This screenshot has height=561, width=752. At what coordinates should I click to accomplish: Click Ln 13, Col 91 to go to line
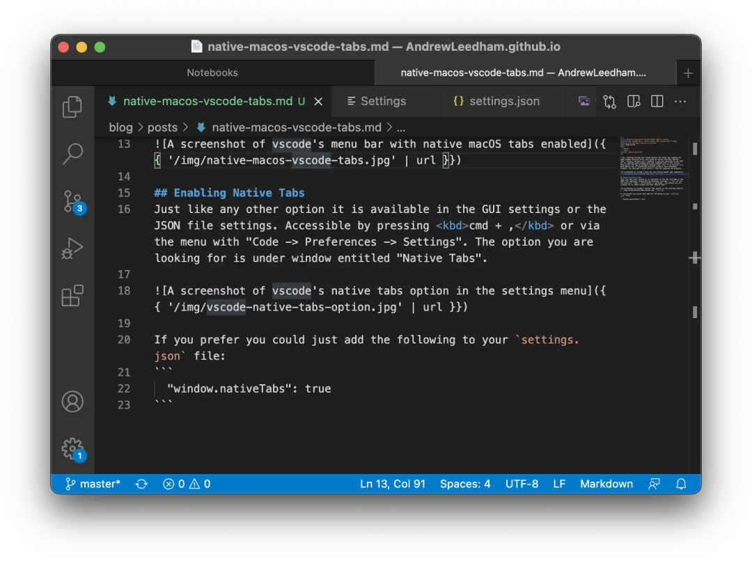(392, 484)
